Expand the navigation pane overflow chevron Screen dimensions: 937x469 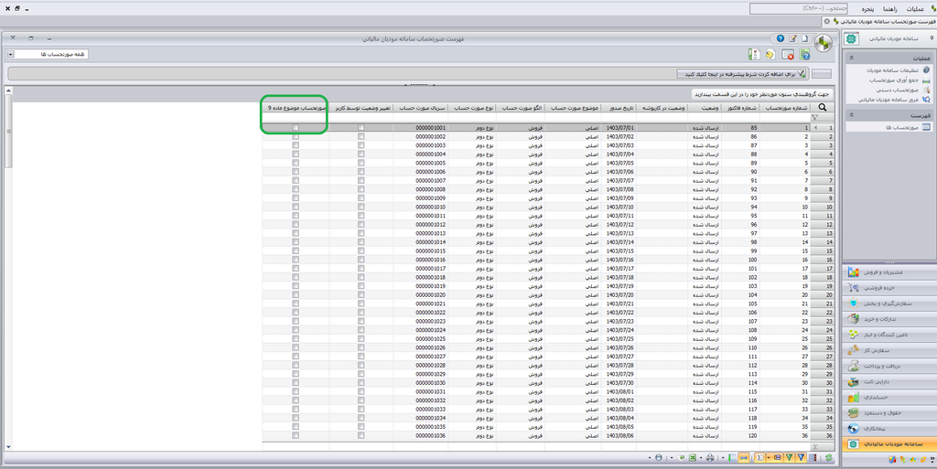932,460
